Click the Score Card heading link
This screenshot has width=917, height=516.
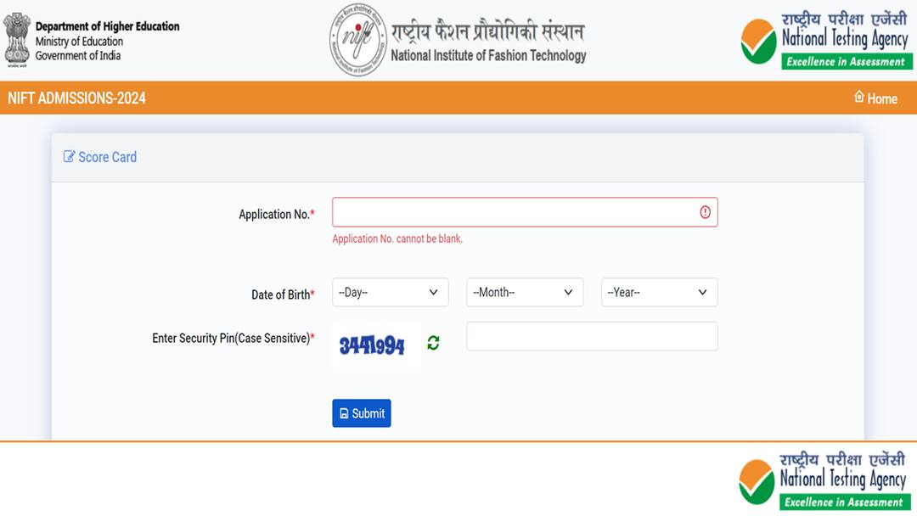100,157
